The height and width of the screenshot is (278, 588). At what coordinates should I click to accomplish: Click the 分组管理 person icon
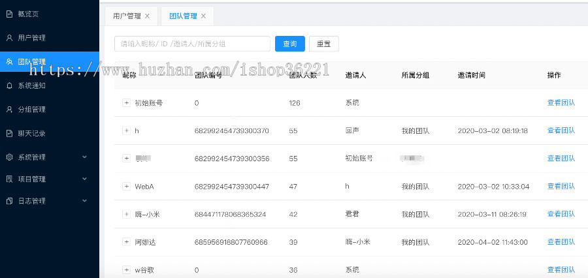pos(9,110)
